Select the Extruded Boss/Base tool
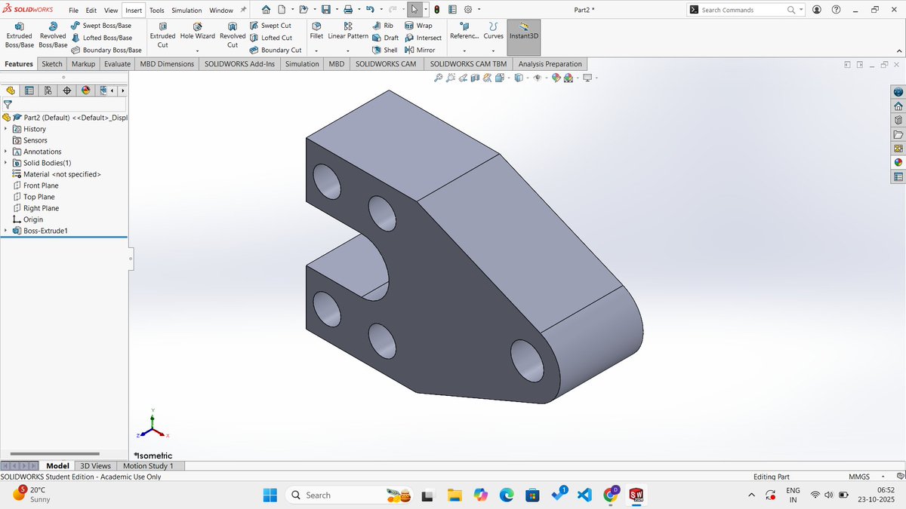Viewport: 906px width, 509px height. (20, 35)
